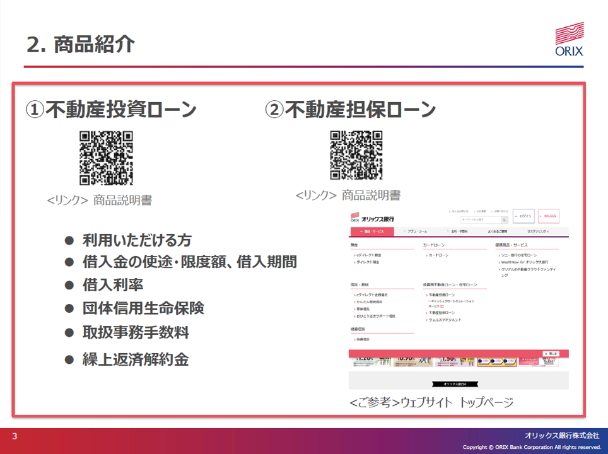
Task: Open the カードローン link under its heading
Action: point(437,255)
